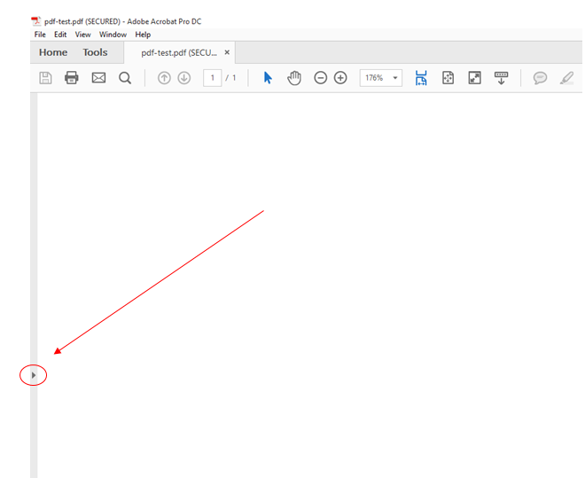Click the email envelope icon

click(98, 78)
